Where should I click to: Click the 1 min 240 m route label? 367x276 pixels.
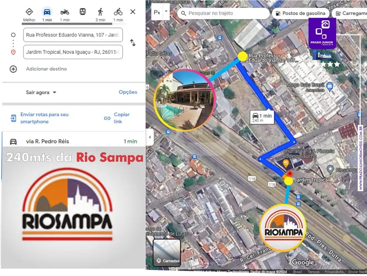262,117
